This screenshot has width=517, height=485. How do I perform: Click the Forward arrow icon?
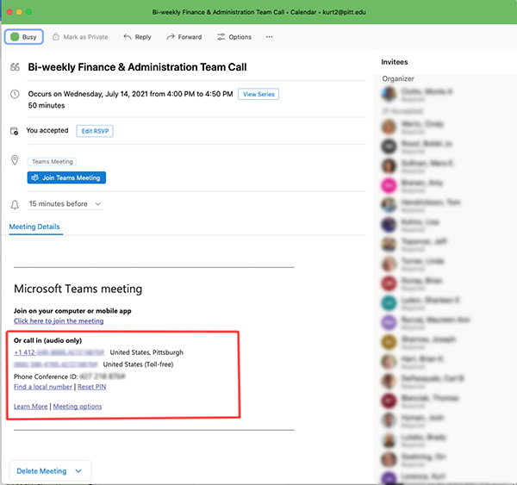tap(171, 36)
